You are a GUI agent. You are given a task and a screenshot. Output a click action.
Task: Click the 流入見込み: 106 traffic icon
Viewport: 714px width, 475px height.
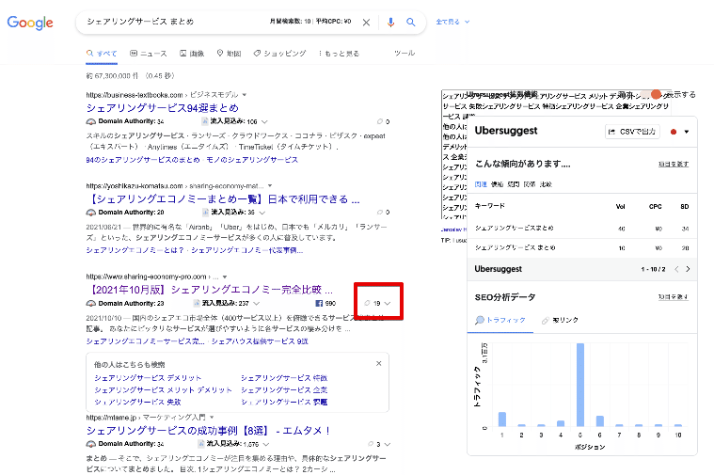click(205, 121)
